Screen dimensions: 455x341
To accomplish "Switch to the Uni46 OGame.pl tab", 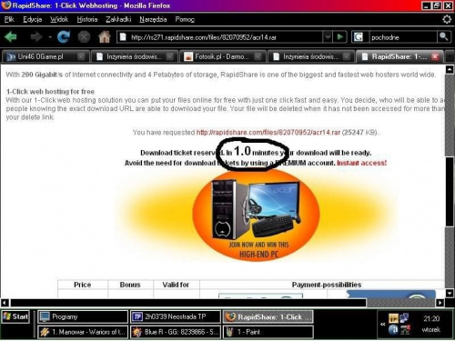I will point(45,56).
